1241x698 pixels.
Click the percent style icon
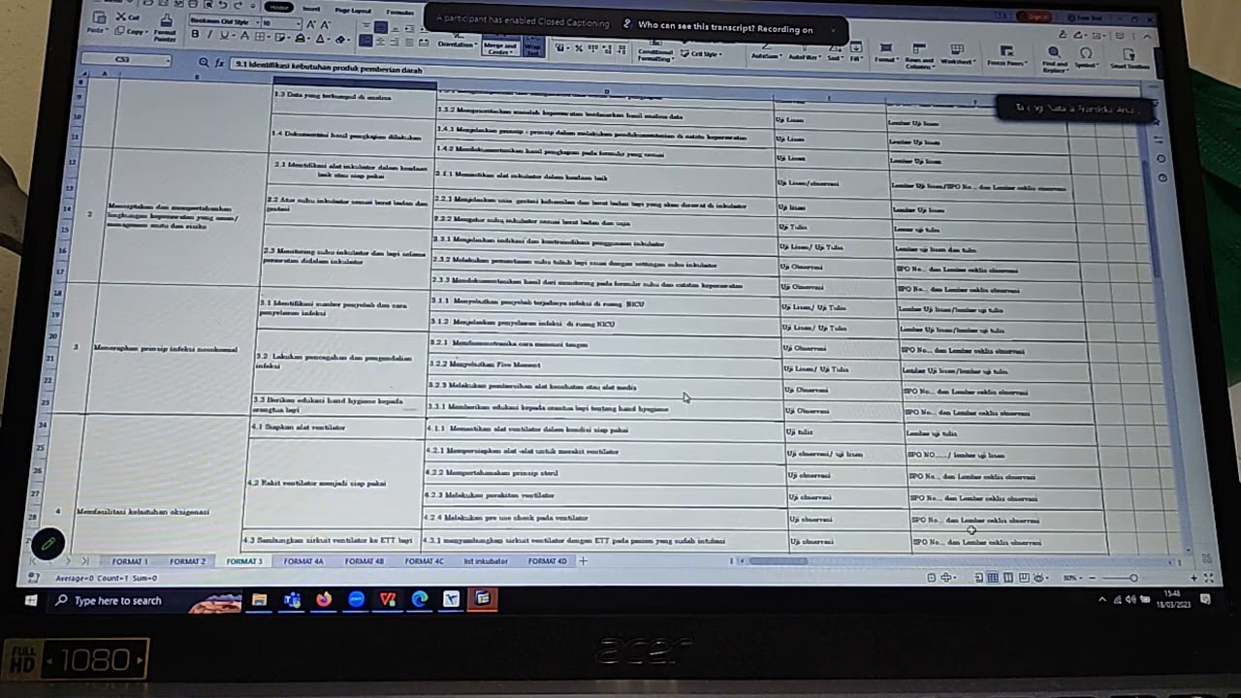coord(579,48)
